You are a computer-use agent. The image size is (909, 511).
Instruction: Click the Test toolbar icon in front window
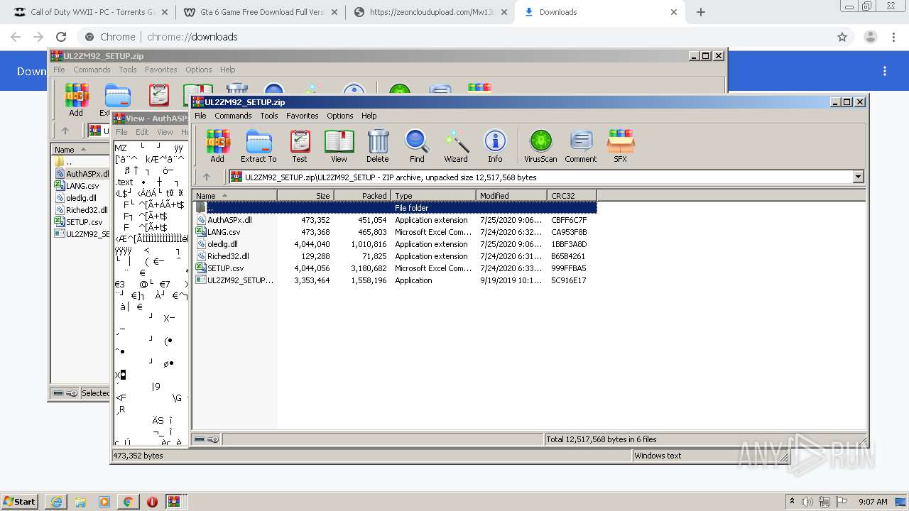(300, 145)
